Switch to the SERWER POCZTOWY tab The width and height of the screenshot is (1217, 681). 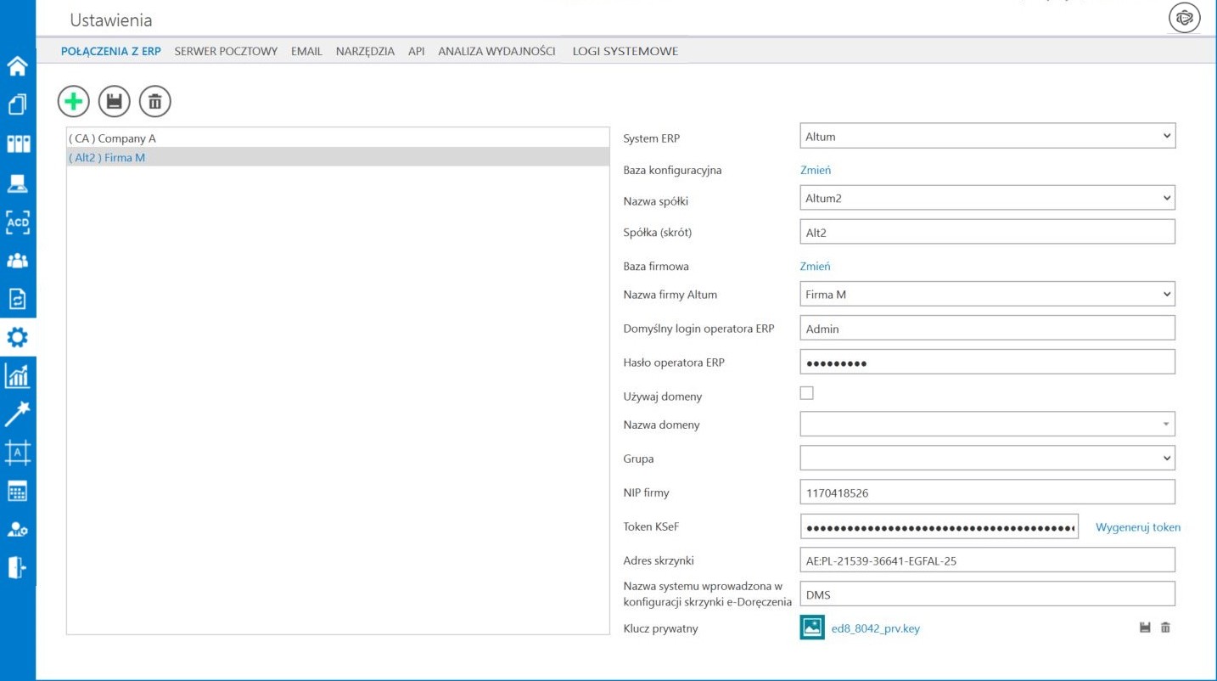click(226, 51)
